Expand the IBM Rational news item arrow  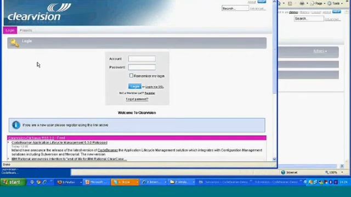[x=8, y=159]
